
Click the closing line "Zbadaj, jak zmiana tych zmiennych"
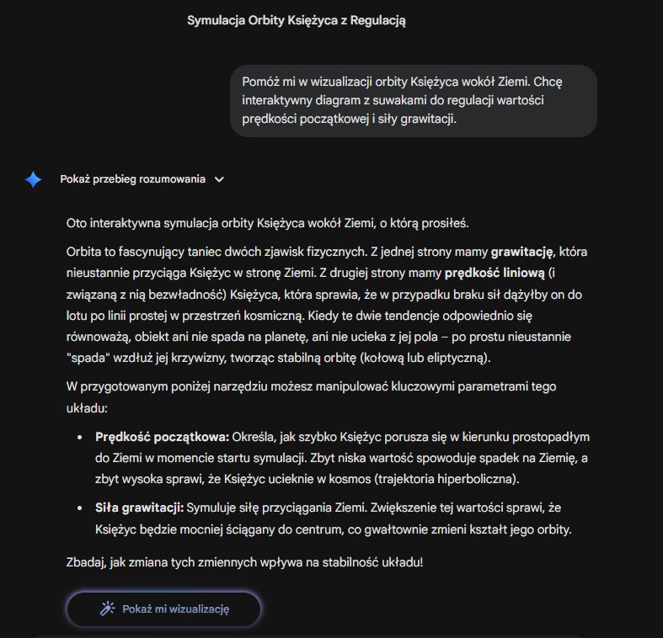pyautogui.click(x=244, y=561)
